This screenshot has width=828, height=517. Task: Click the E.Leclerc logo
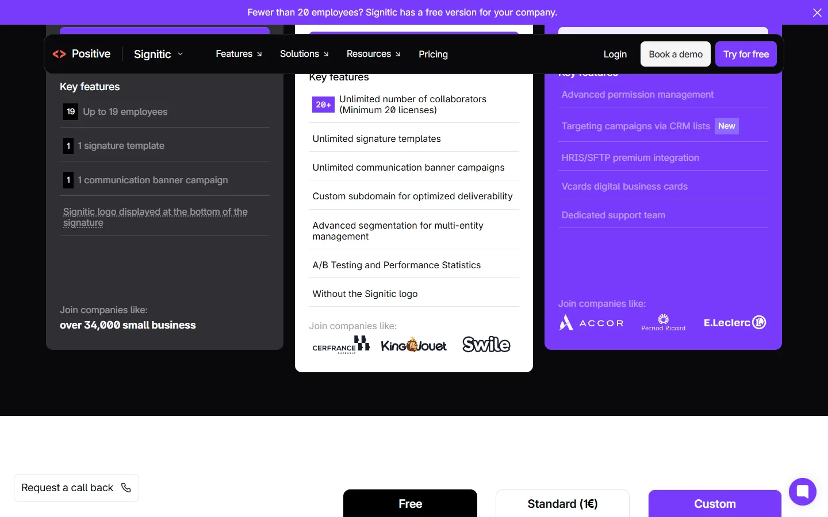coord(735,323)
